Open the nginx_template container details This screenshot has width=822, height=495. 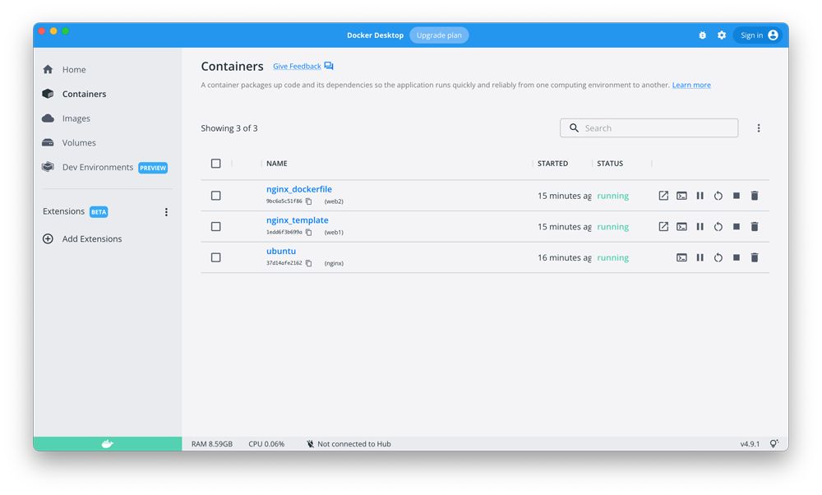tap(298, 220)
